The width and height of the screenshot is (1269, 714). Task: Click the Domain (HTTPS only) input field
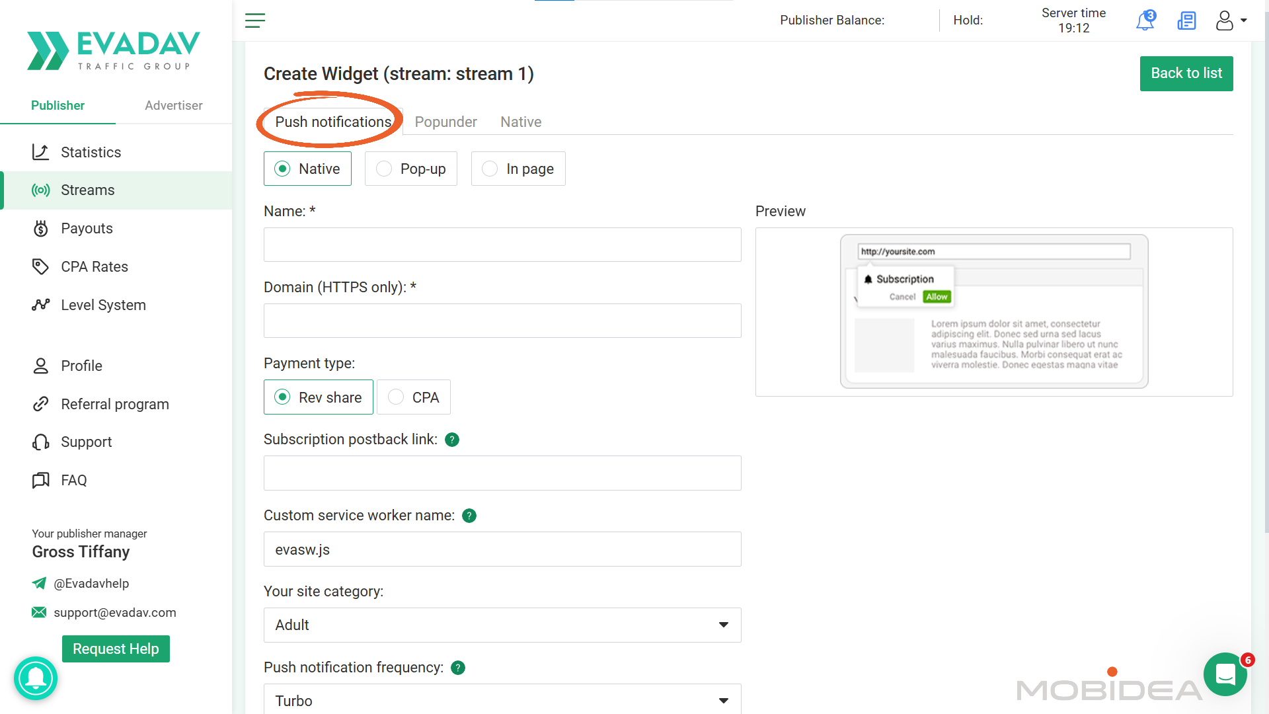(x=502, y=321)
